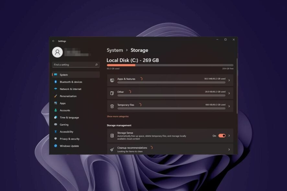Select Network & internet

(76, 89)
